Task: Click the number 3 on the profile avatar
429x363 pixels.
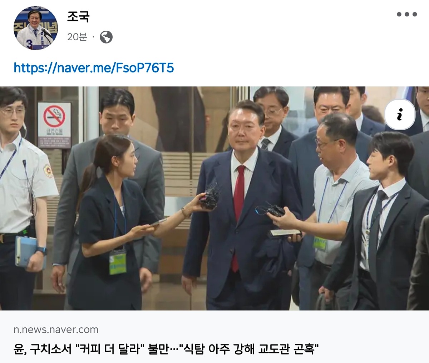Action: [x=29, y=43]
